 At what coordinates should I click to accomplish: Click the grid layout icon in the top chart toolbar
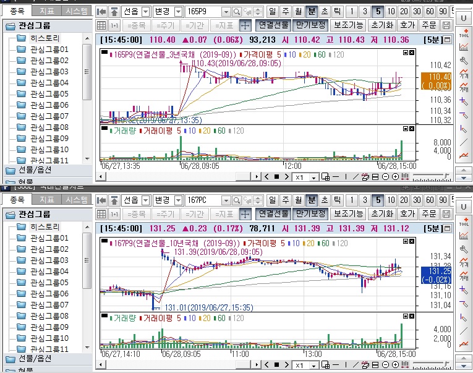point(103,25)
